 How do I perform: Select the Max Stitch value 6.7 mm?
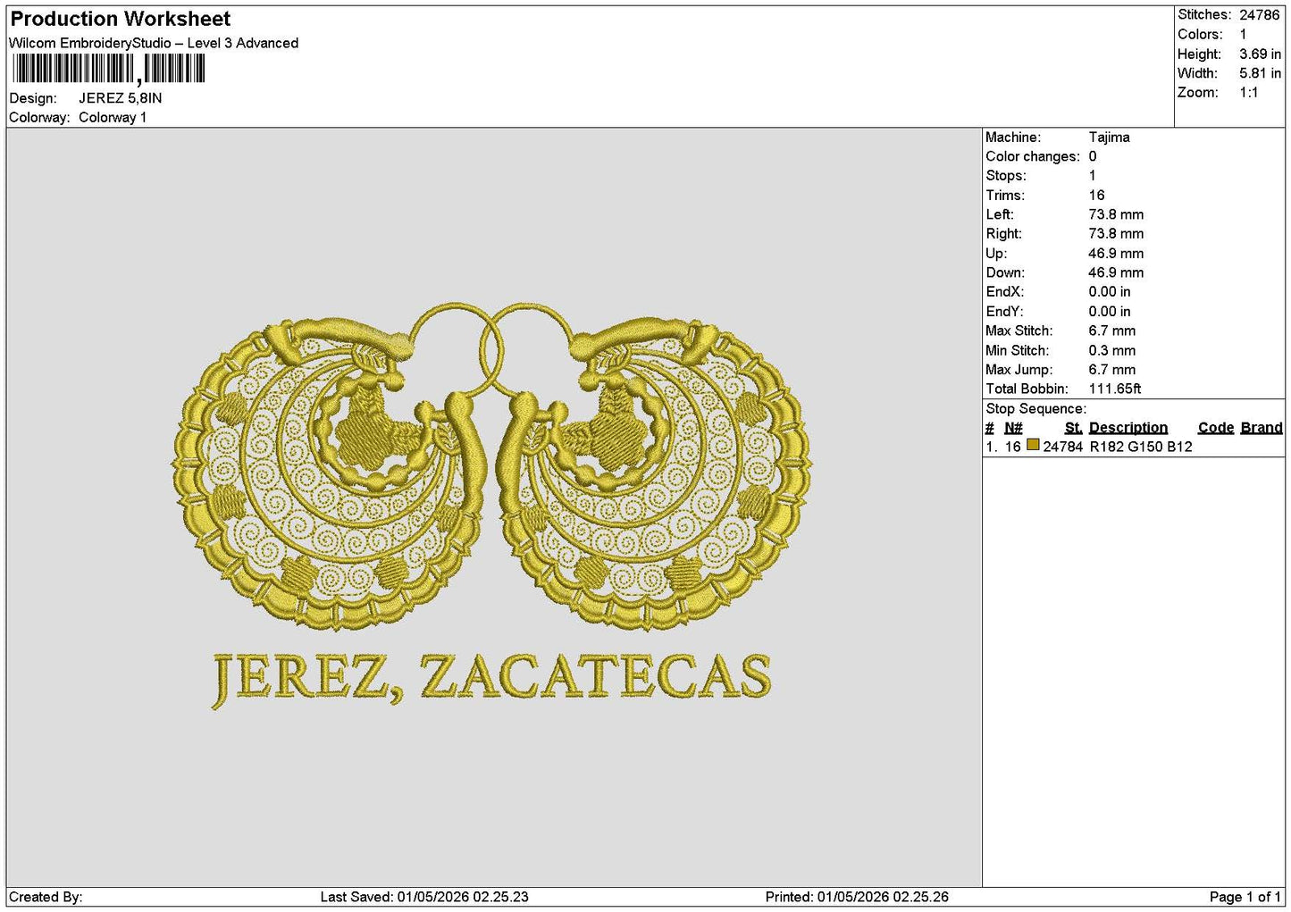[x=1112, y=330]
